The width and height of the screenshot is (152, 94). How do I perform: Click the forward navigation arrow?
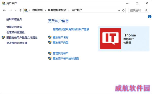[11, 10]
